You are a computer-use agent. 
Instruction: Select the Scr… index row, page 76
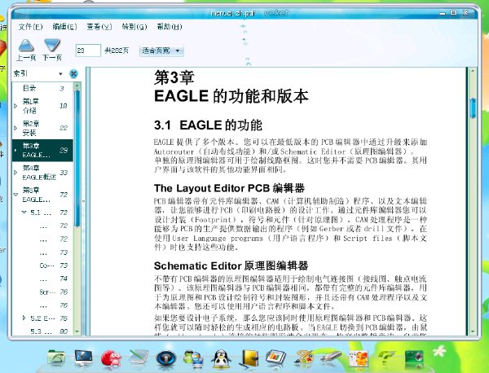[x=42, y=292]
